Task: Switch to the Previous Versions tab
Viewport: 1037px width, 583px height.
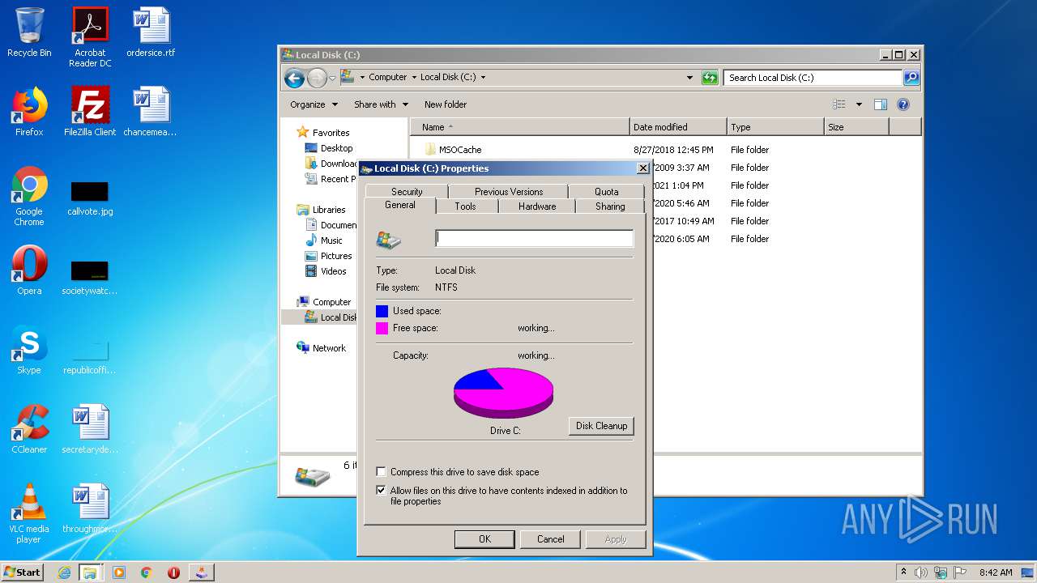Action: [x=509, y=192]
